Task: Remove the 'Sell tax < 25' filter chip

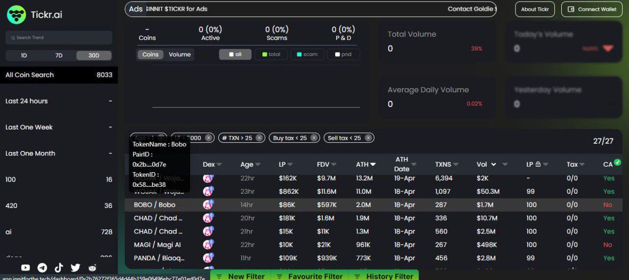Action: coord(369,138)
